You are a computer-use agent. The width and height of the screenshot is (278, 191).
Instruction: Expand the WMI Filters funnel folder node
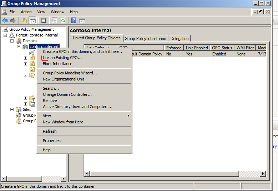pyautogui.click(x=26, y=98)
